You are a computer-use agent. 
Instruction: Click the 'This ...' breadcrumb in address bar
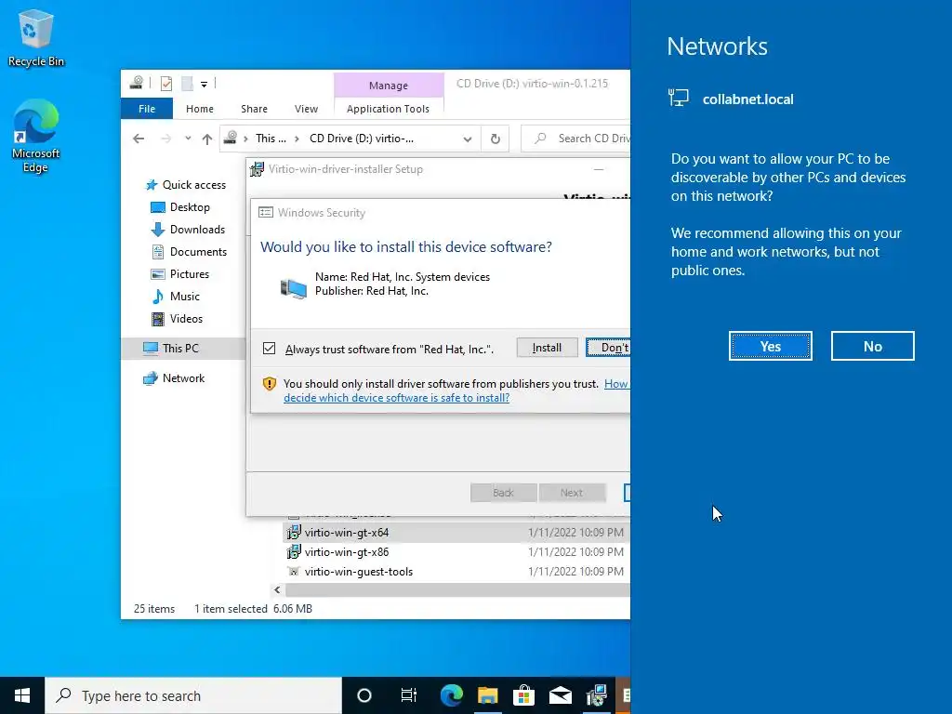click(x=271, y=139)
